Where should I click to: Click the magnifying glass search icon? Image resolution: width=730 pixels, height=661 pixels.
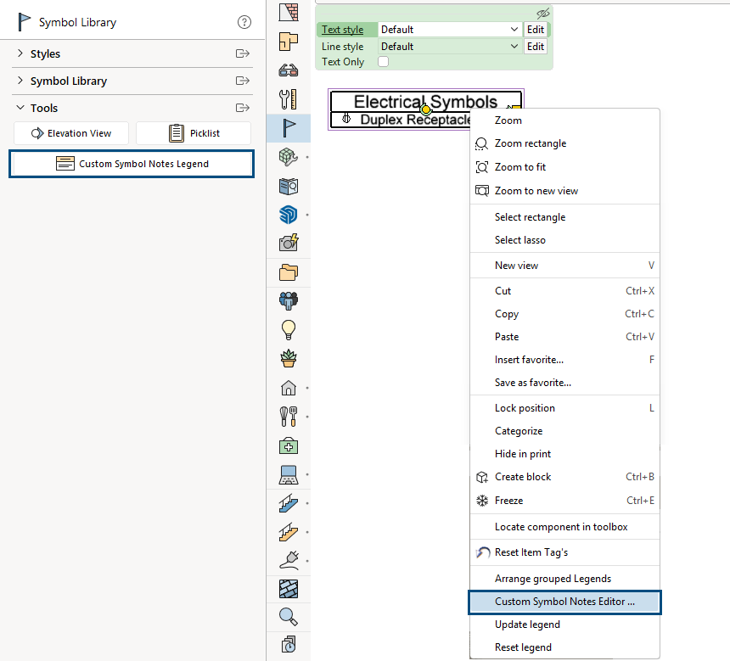[x=289, y=617]
